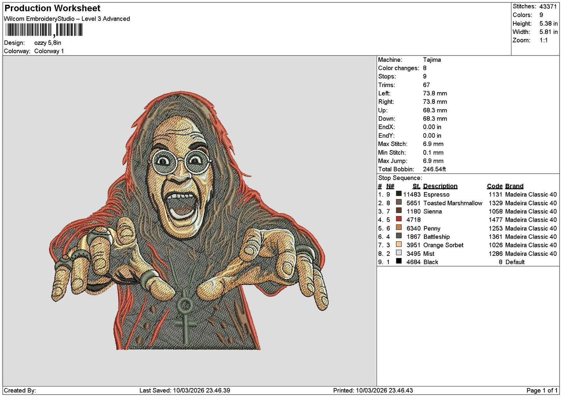This screenshot has width=562, height=397.
Task: Click the Orange Sorbet color swatch
Action: pos(399,244)
